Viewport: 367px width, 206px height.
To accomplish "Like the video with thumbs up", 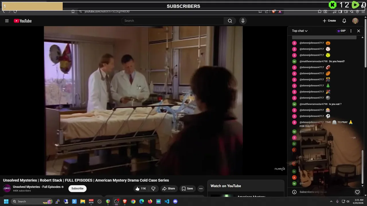I will pyautogui.click(x=141, y=189).
